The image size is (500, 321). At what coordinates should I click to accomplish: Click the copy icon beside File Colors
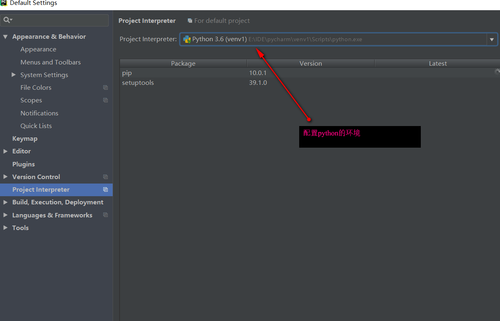pyautogui.click(x=105, y=88)
